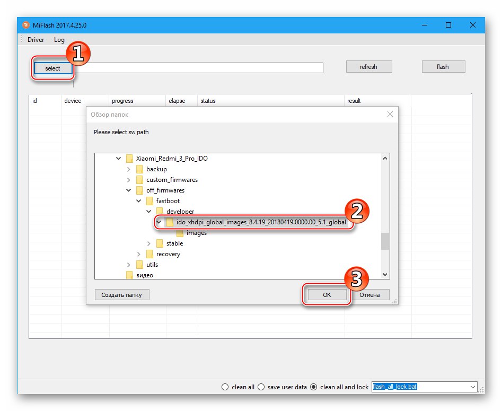Click the folder icon beside custom_firmwares
The image size is (502, 411).
coord(139,180)
